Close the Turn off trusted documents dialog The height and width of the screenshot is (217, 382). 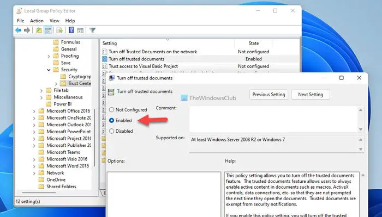coord(359,78)
